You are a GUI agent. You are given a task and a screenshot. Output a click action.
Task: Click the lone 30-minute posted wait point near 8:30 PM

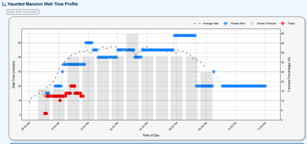[x=214, y=72]
